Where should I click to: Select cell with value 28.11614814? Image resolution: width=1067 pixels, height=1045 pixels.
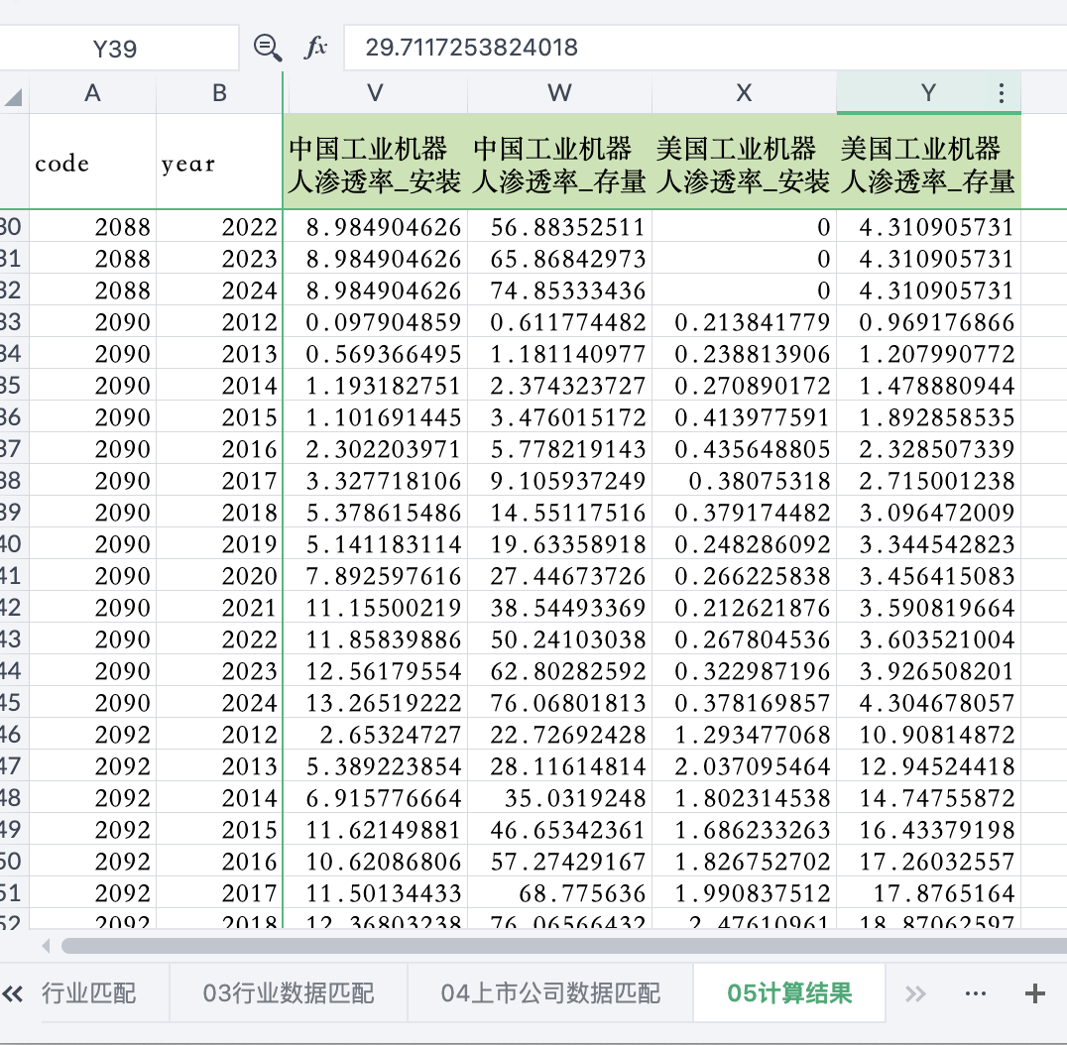[559, 766]
